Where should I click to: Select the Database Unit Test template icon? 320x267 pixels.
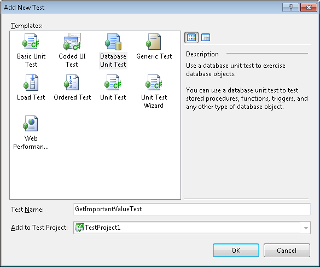click(113, 42)
